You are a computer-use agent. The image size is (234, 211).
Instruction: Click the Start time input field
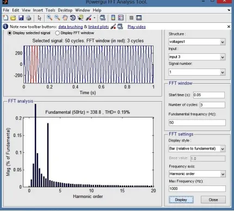pyautogui.click(x=209, y=95)
